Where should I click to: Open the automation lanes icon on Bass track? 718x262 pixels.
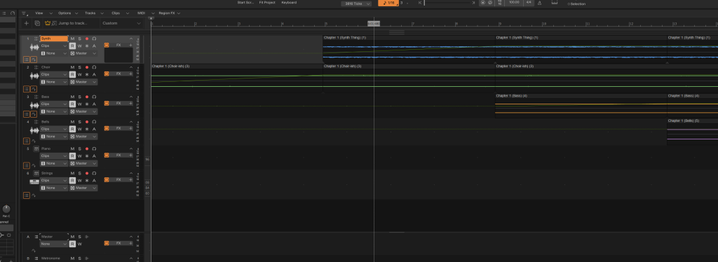click(x=34, y=114)
